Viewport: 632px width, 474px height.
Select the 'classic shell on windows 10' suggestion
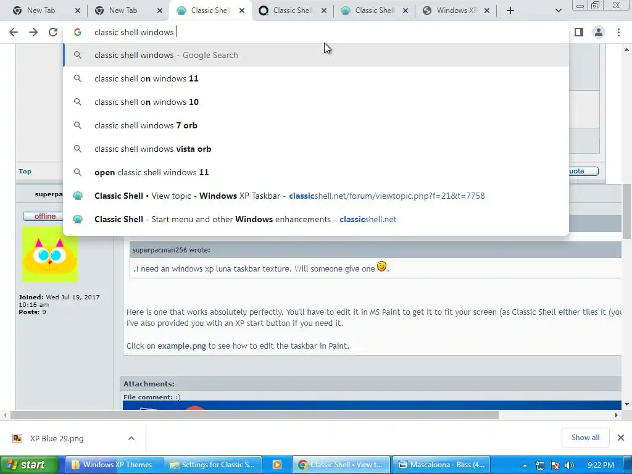pyautogui.click(x=316, y=102)
